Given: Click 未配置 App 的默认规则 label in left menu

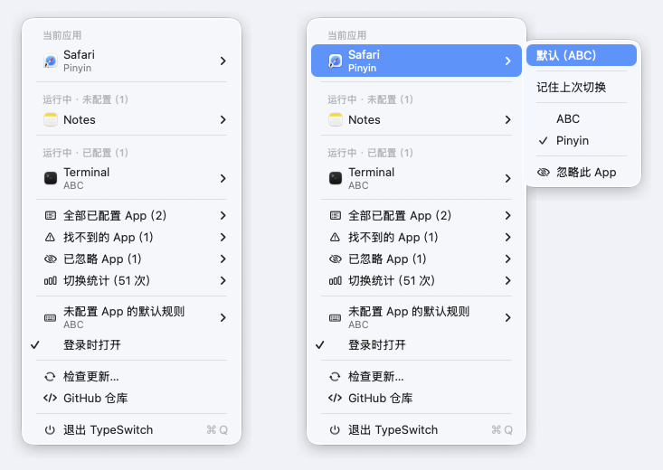Looking at the screenshot, I should tap(124, 312).
